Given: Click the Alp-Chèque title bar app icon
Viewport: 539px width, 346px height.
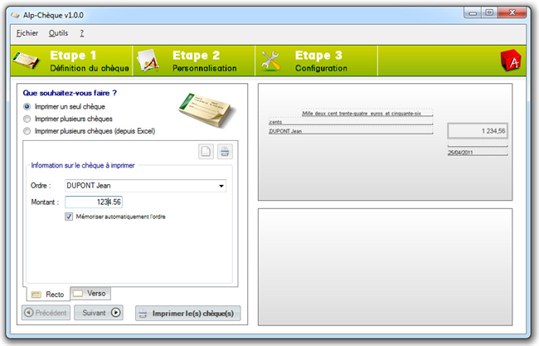Looking at the screenshot, I should click(x=10, y=12).
